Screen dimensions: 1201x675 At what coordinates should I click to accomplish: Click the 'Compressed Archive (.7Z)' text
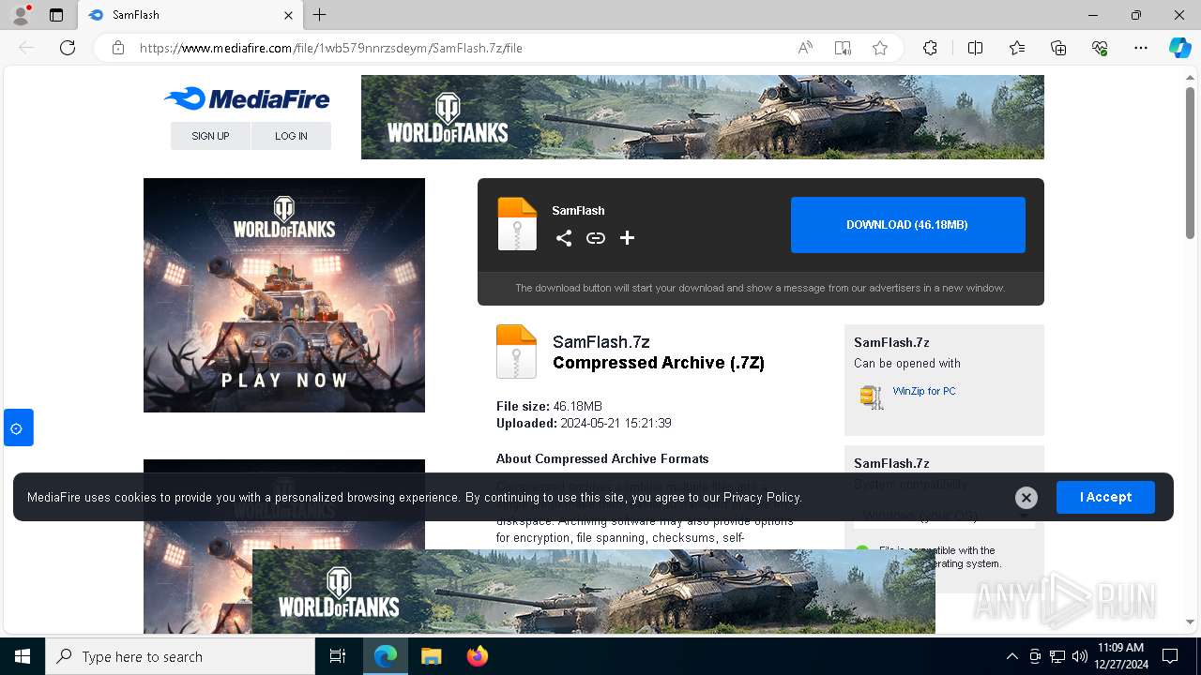point(659,363)
